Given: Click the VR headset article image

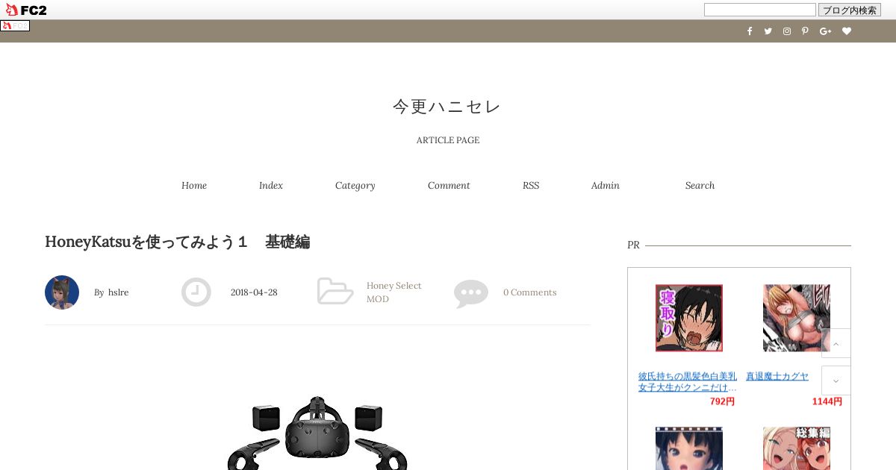Looking at the screenshot, I should (x=317, y=433).
